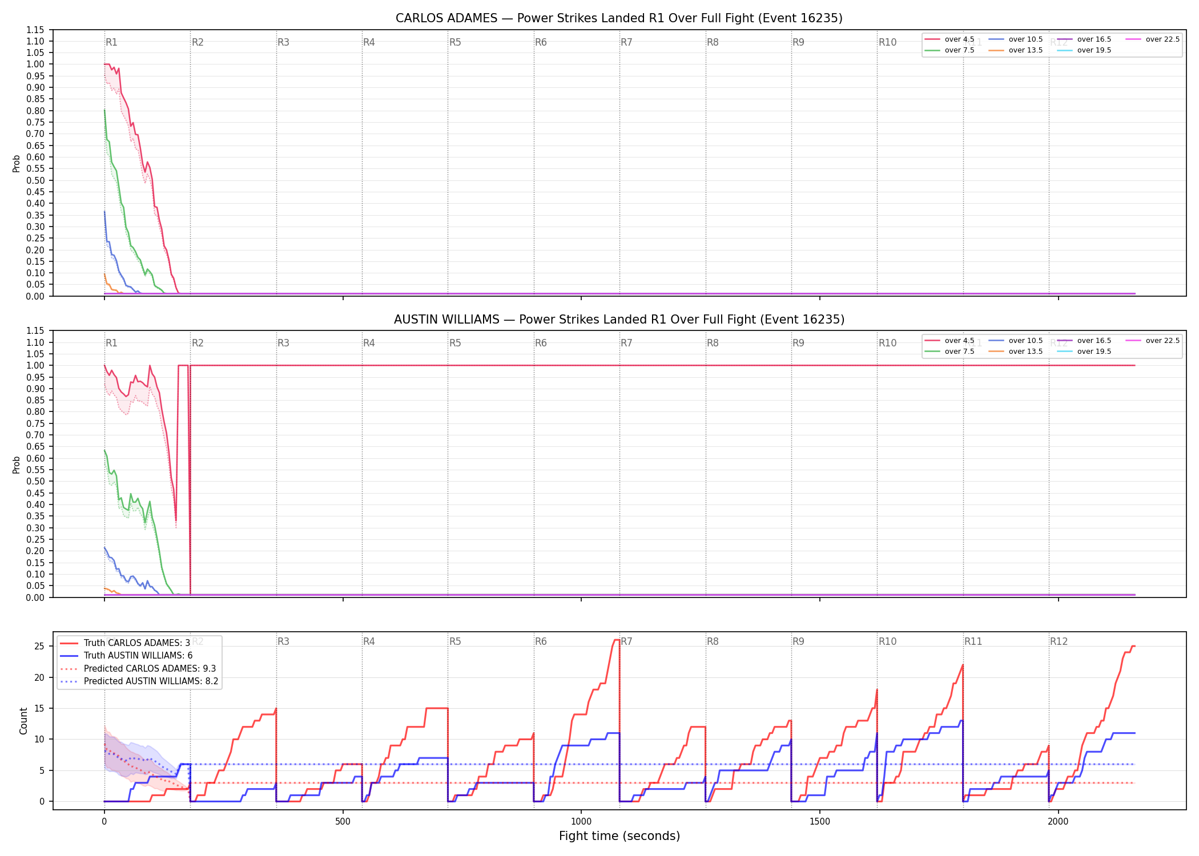Viewport: 1199px width, 856px height.
Task: Click the 'Count' y-axis label
Action: pos(23,721)
